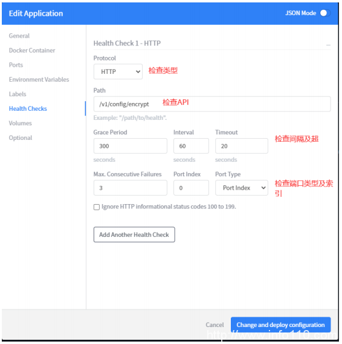Click Change and deploy configuration

281,325
